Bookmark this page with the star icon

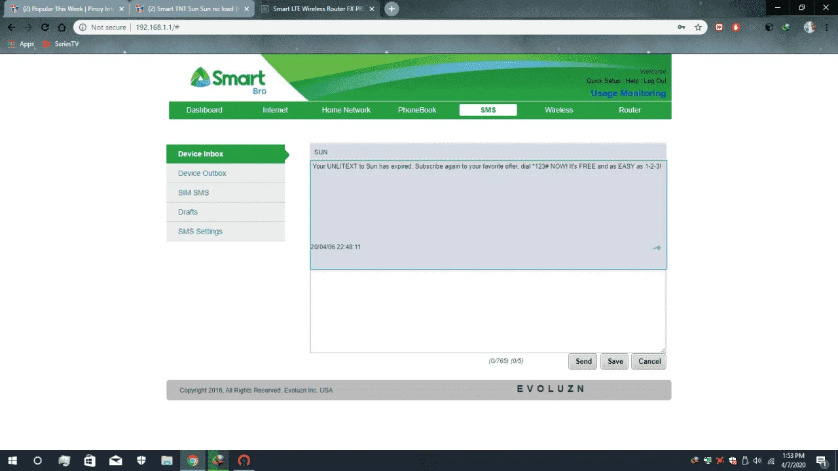698,27
